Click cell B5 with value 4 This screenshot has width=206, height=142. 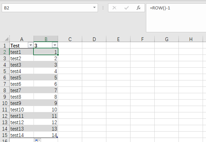(x=46, y=71)
